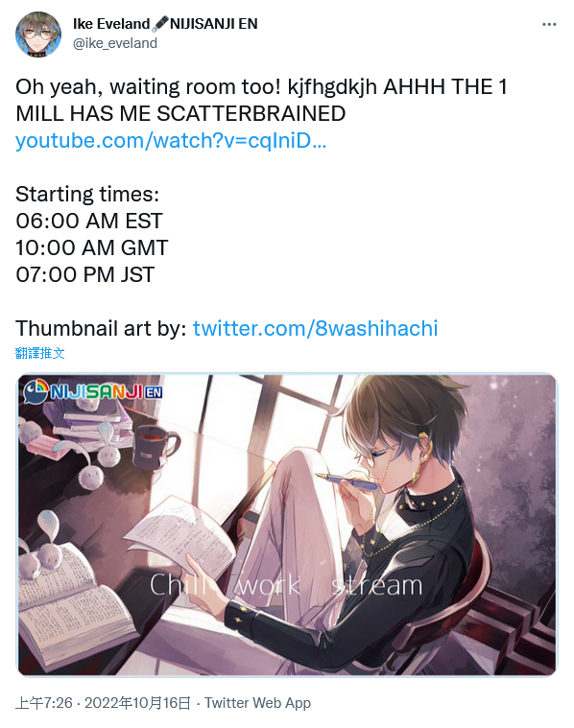Click the NIJISANJI EN text in display name
Screen dimensions: 574x728
point(214,24)
